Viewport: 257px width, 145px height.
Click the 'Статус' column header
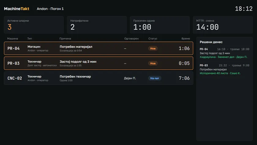tap(153, 39)
